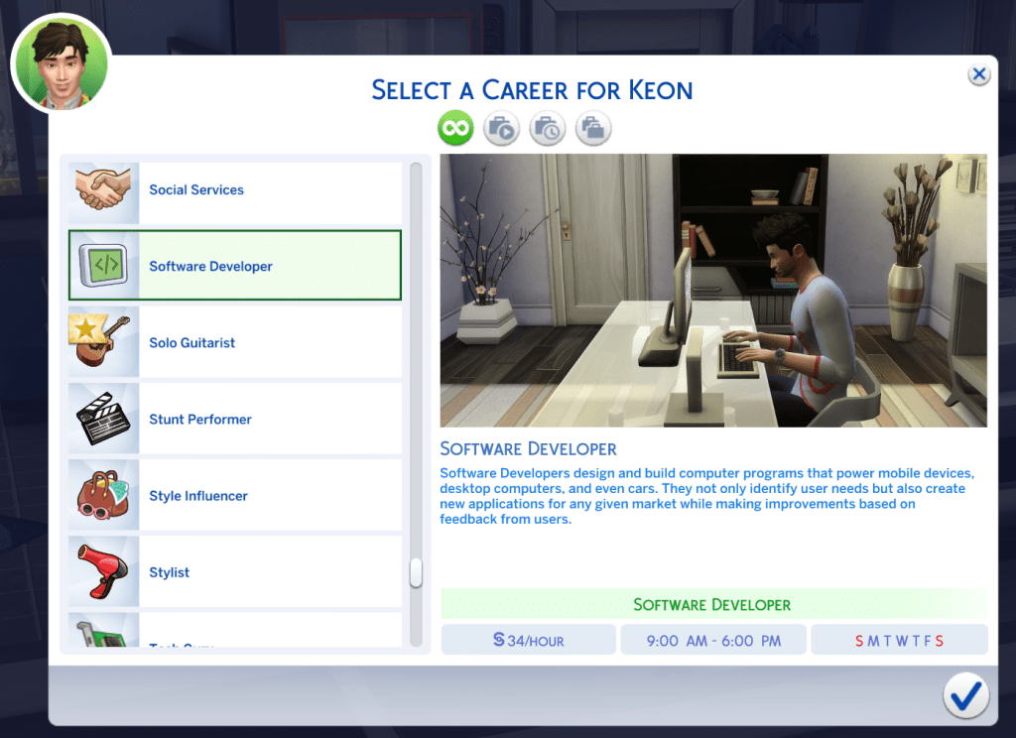Image resolution: width=1016 pixels, height=738 pixels.
Task: Select the Solo Guitarist career
Action: point(248,342)
